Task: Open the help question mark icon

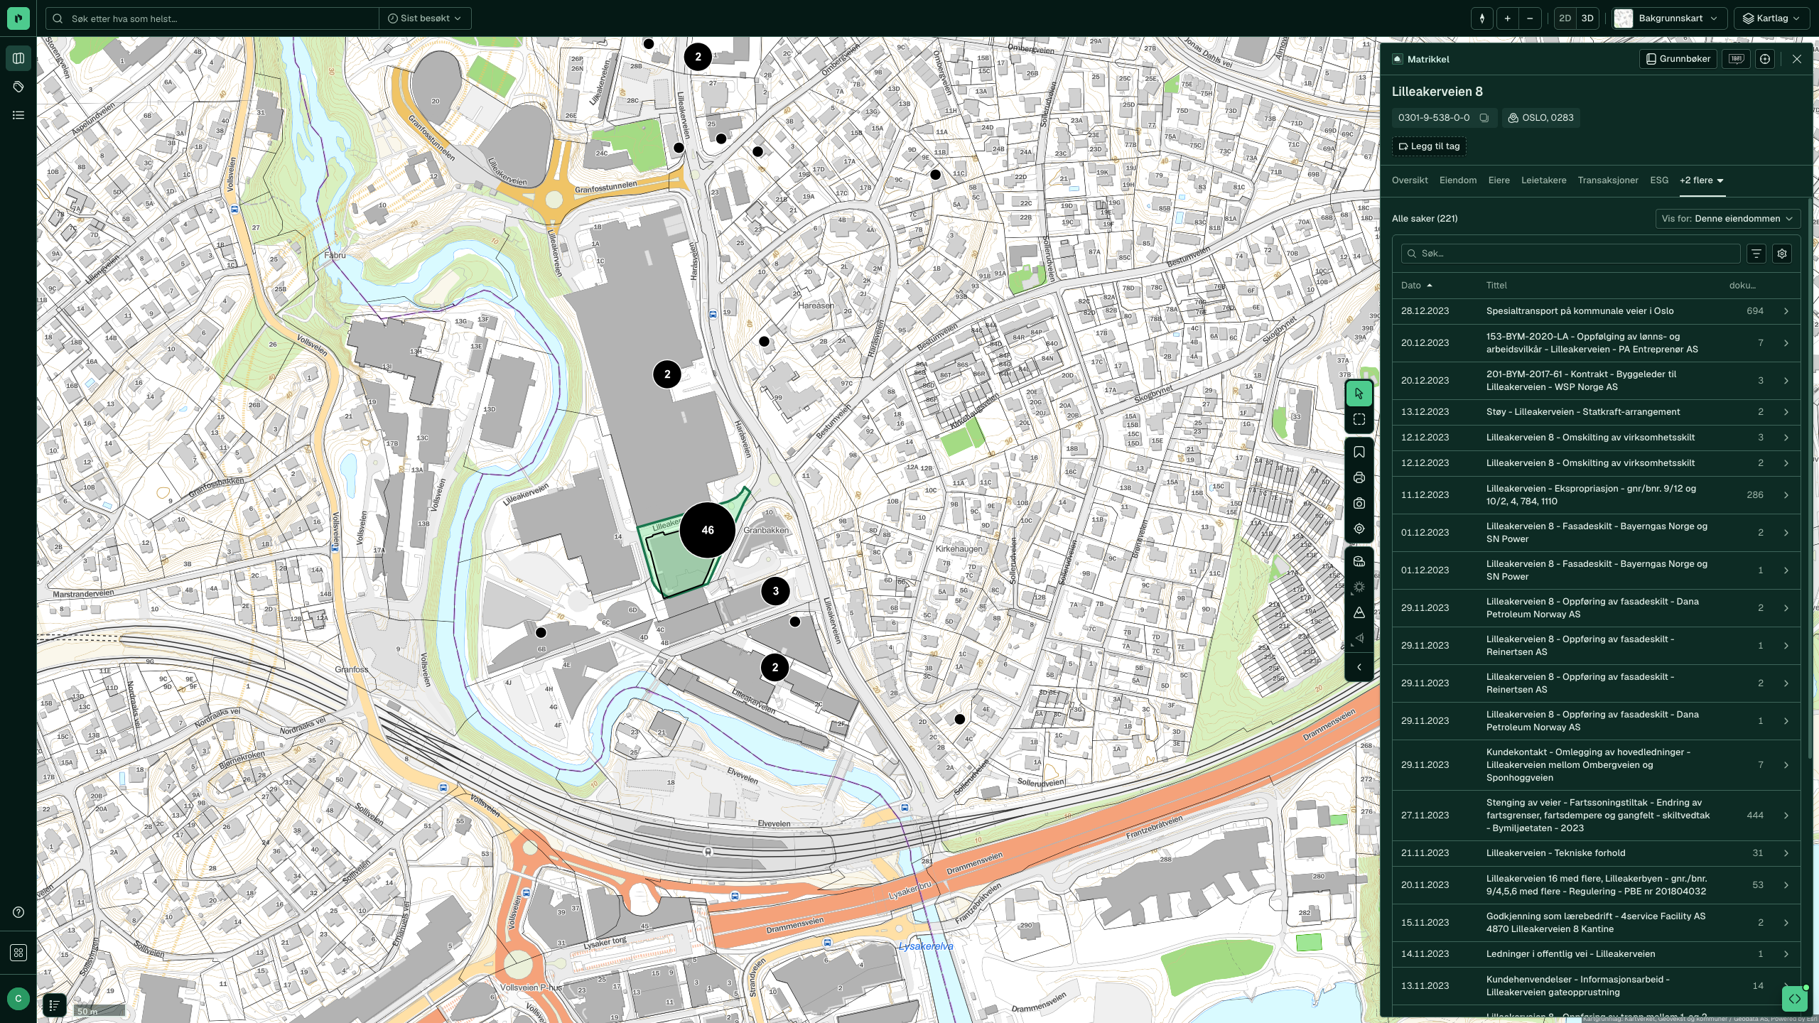Action: point(18,912)
